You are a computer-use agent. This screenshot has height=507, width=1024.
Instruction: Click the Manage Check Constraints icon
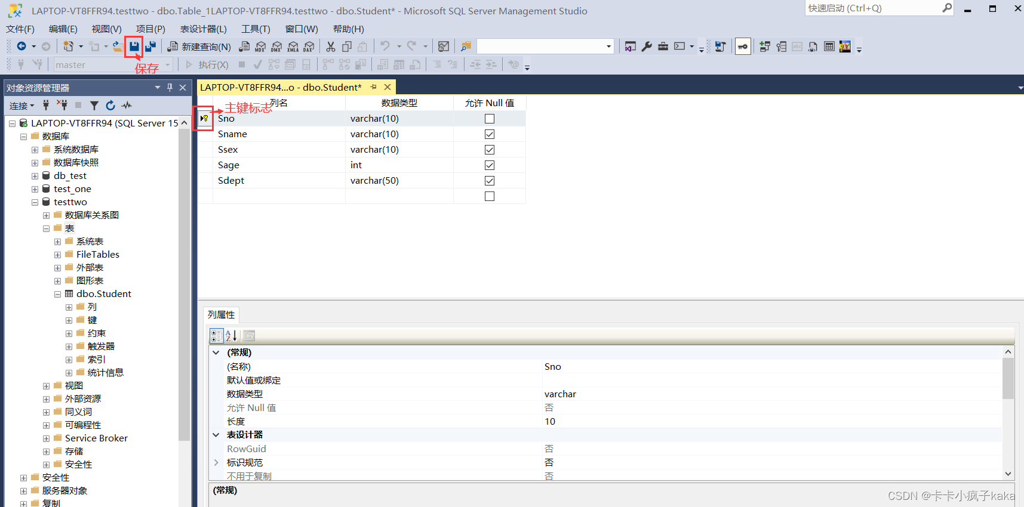coord(829,47)
